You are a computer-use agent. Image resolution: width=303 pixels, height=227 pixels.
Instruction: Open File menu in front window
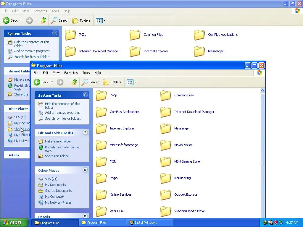coord(36,73)
